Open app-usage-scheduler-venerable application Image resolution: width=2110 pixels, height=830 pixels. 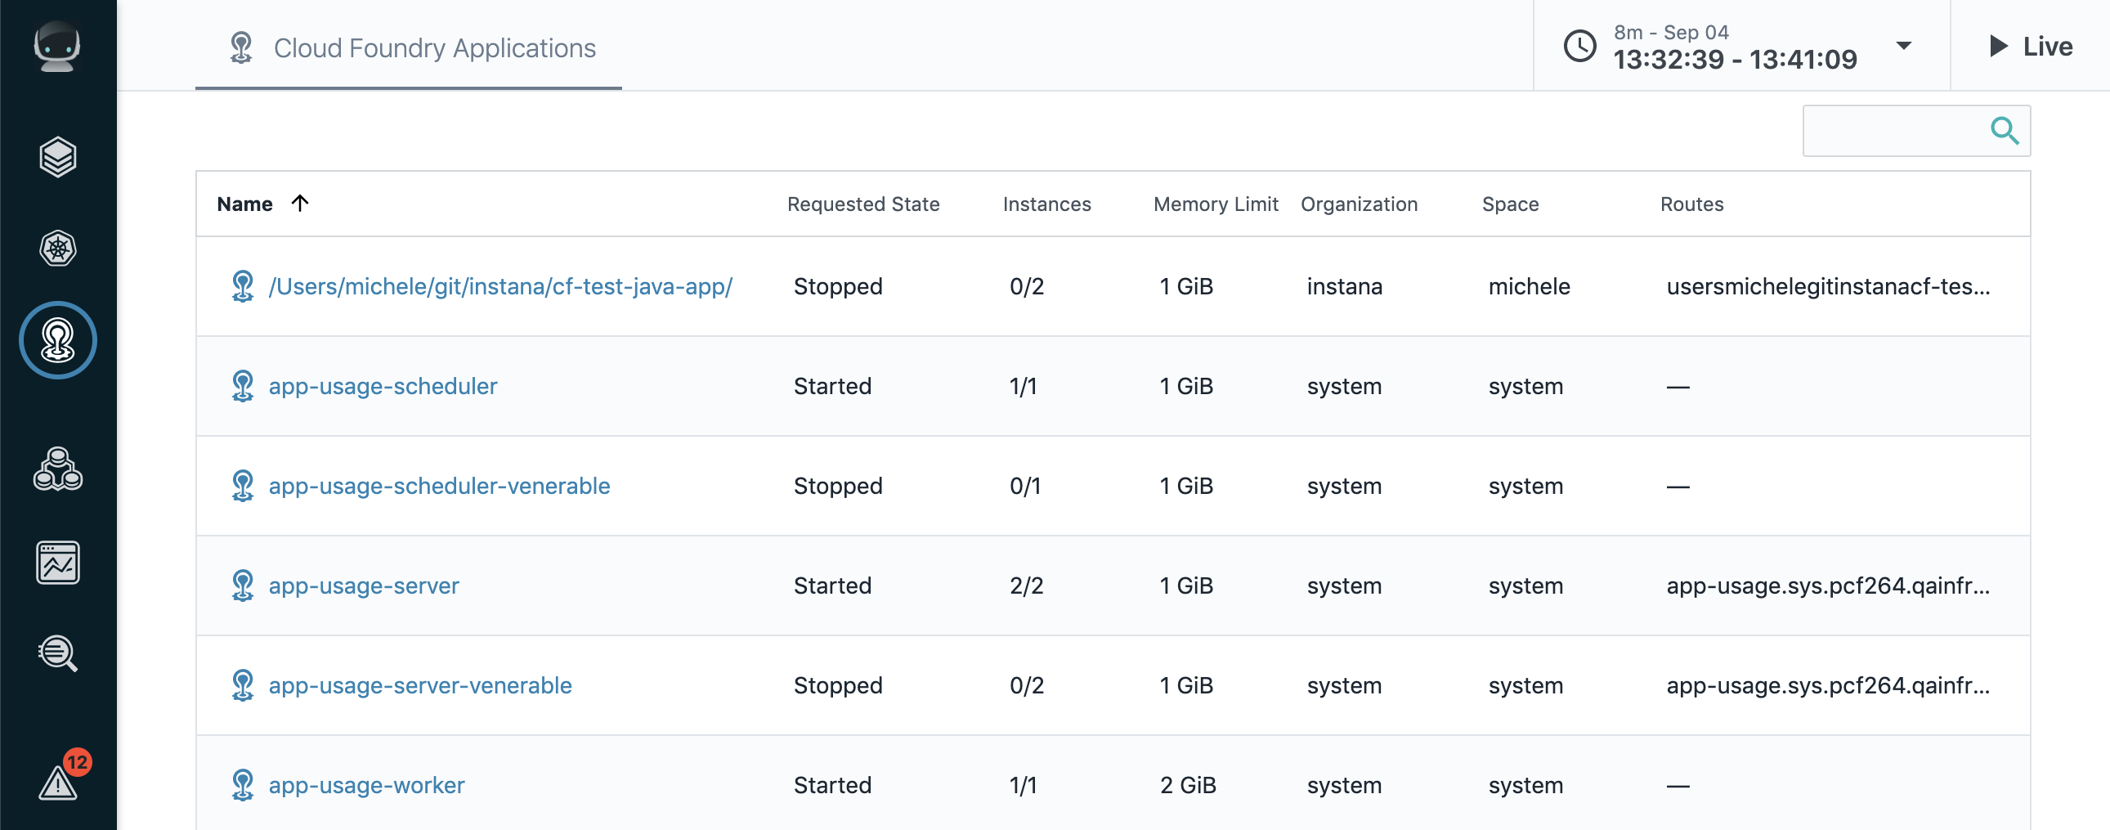[439, 486]
